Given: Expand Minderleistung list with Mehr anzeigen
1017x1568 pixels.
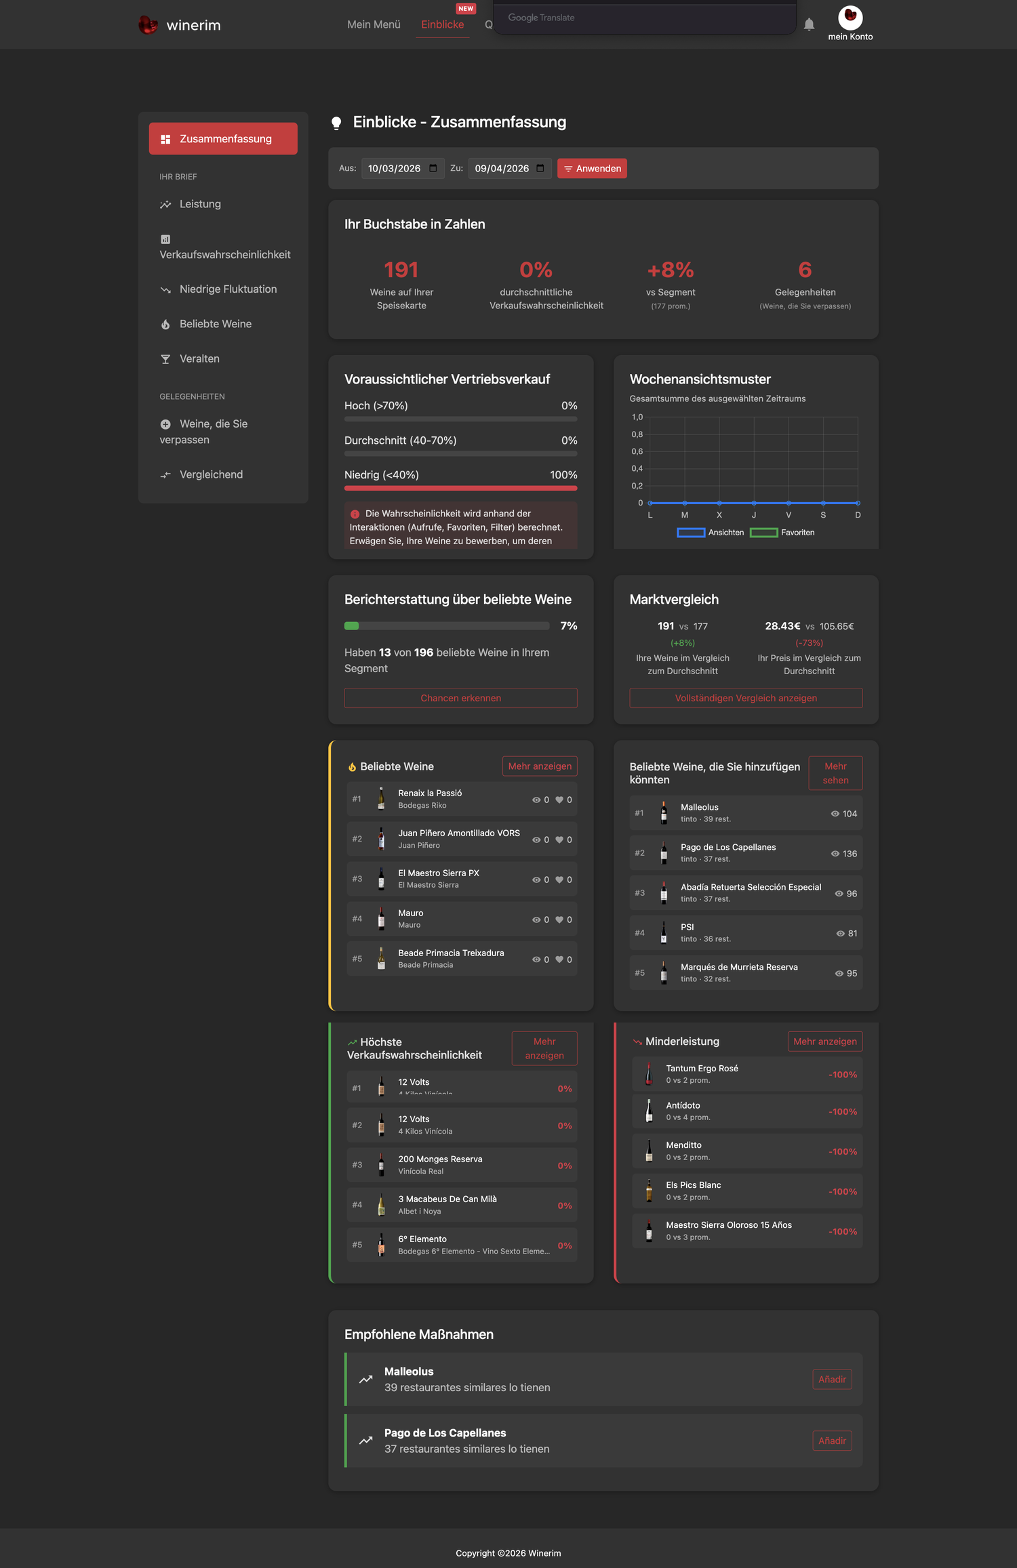Looking at the screenshot, I should (825, 1041).
